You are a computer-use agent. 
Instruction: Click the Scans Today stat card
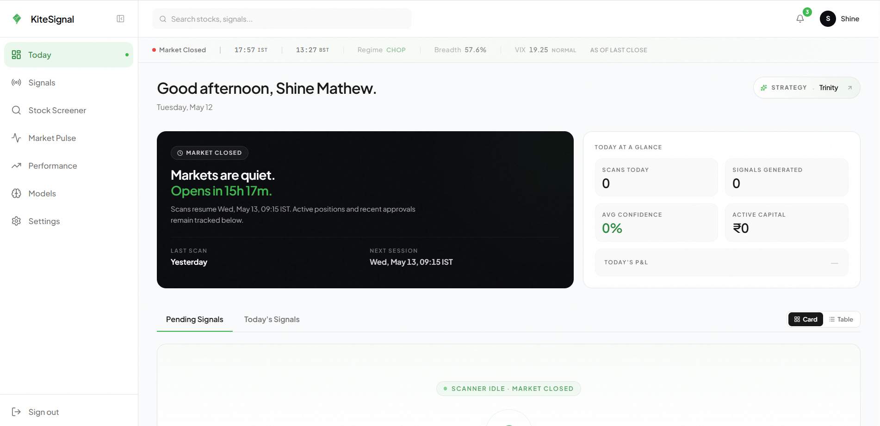click(657, 177)
